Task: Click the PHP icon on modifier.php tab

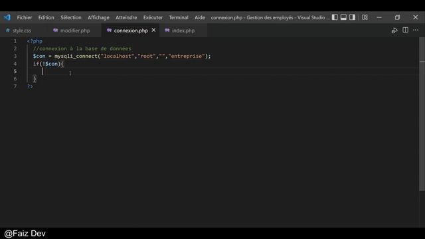Action: pyautogui.click(x=56, y=31)
